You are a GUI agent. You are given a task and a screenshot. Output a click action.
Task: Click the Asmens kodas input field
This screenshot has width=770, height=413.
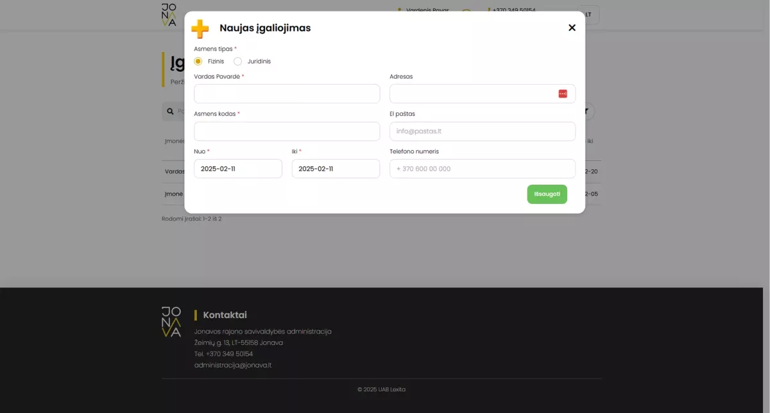pos(287,131)
